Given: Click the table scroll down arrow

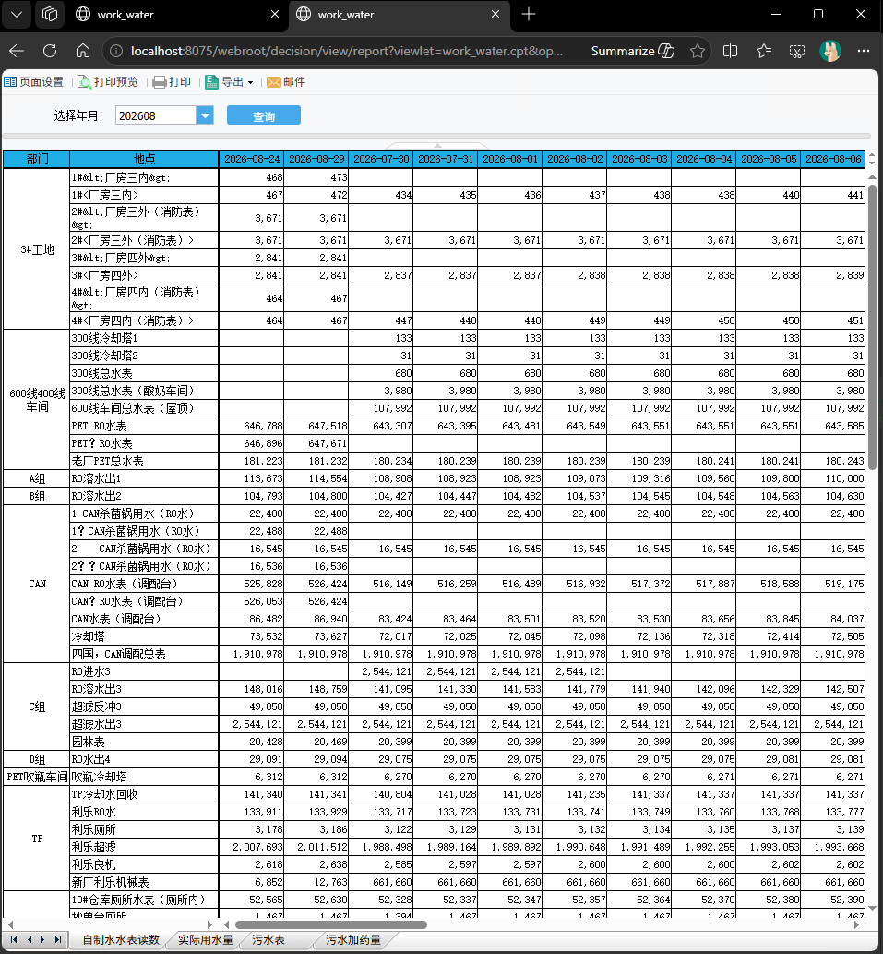Looking at the screenshot, I should (x=872, y=909).
